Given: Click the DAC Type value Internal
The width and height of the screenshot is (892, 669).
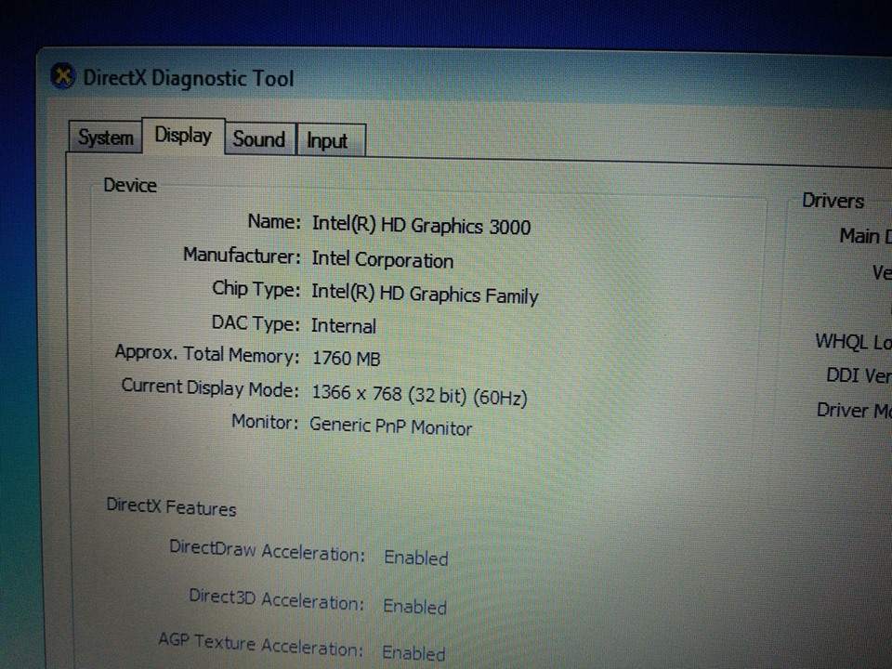Looking at the screenshot, I should tap(343, 326).
